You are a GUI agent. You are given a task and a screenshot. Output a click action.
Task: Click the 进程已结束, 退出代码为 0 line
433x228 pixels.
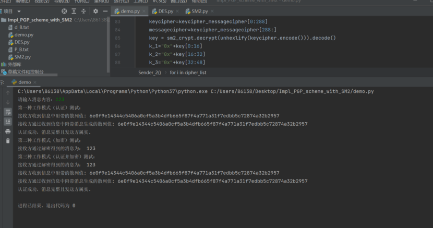tap(46, 206)
